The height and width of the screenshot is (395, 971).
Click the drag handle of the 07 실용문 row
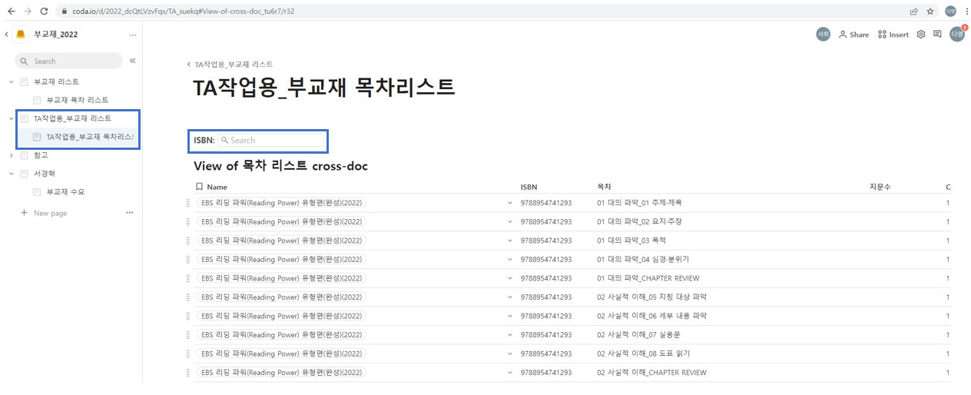187,334
